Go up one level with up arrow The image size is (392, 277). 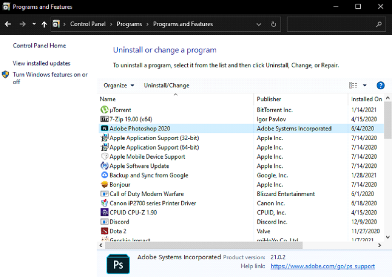[x=44, y=24]
